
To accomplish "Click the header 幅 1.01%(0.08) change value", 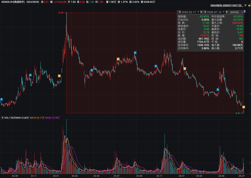I will coord(58,2).
